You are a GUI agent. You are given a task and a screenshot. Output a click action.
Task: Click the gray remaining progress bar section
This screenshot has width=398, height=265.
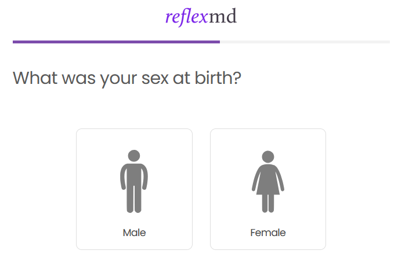click(305, 42)
